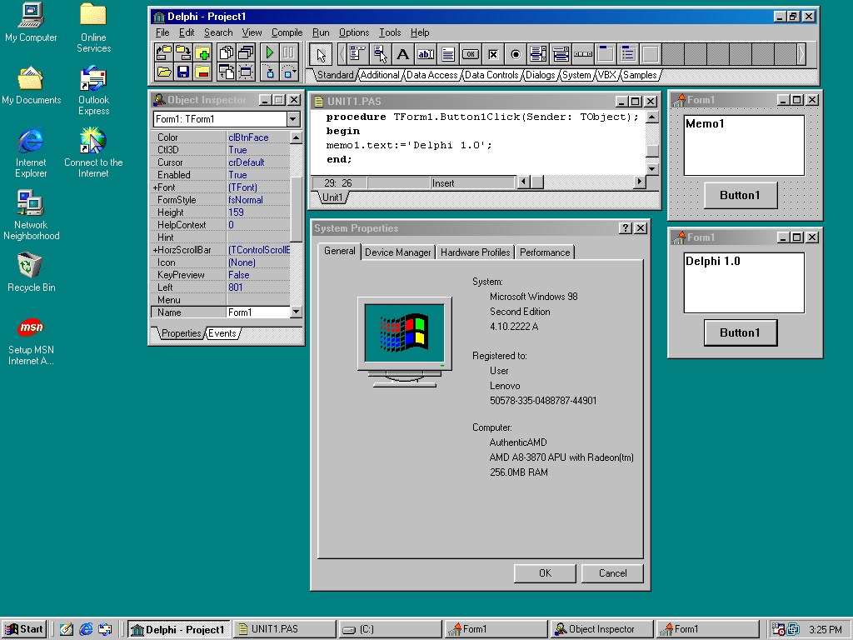This screenshot has width=853, height=640.
Task: Click the Start button on the taskbar
Action: tap(24, 629)
